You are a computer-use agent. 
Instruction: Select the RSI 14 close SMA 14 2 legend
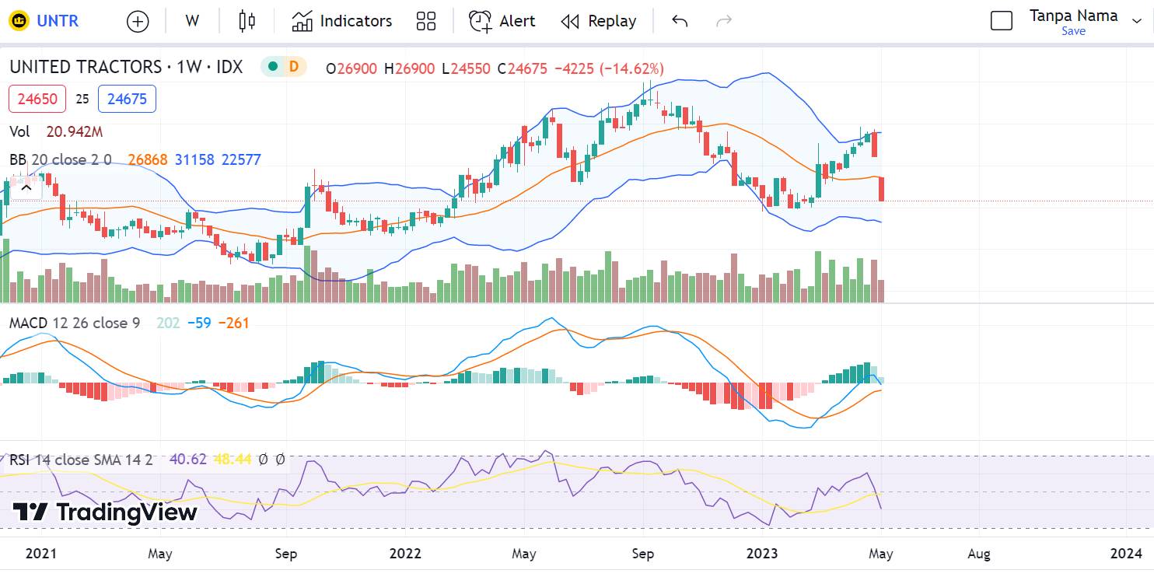click(x=82, y=460)
